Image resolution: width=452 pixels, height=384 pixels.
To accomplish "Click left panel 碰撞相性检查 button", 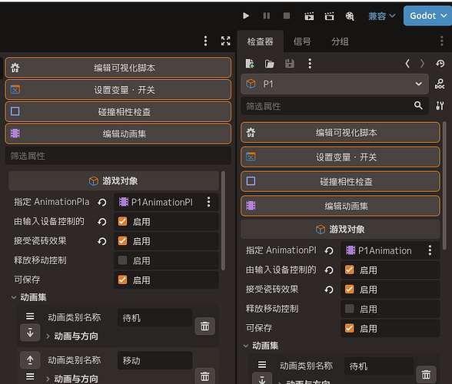I will click(x=118, y=112).
